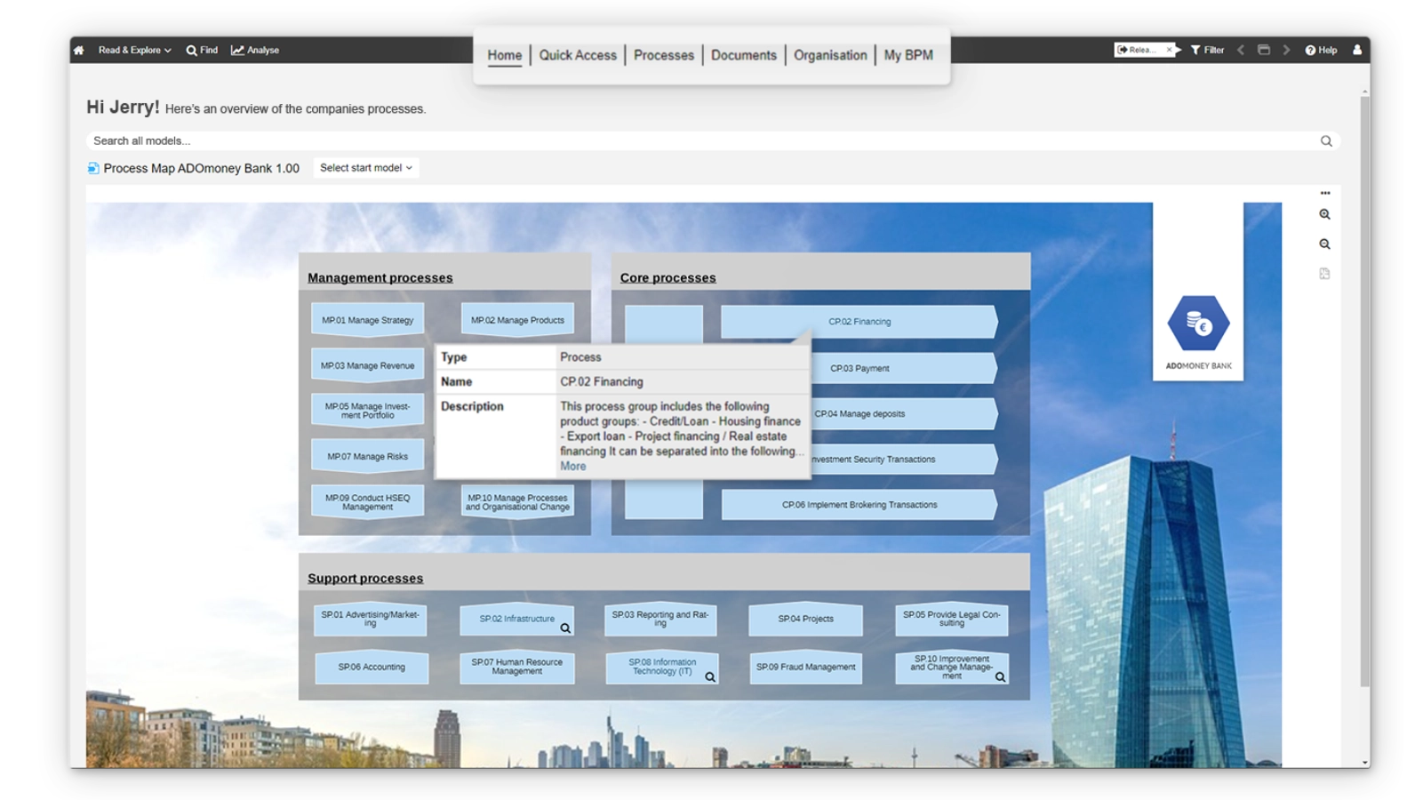Click the Filter icon near the top right
Image resolution: width=1423 pixels, height=800 pixels.
tap(1195, 51)
